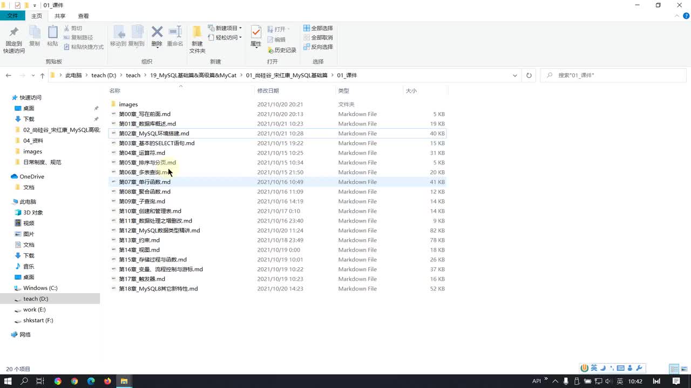Open Properties from ribbon
The height and width of the screenshot is (388, 691).
[x=256, y=36]
